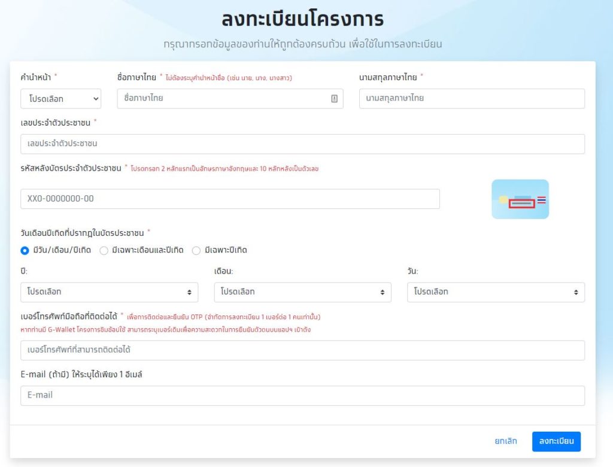Click the ลงทะเบียนโครงการ page heading
The width and height of the screenshot is (613, 467).
[302, 20]
